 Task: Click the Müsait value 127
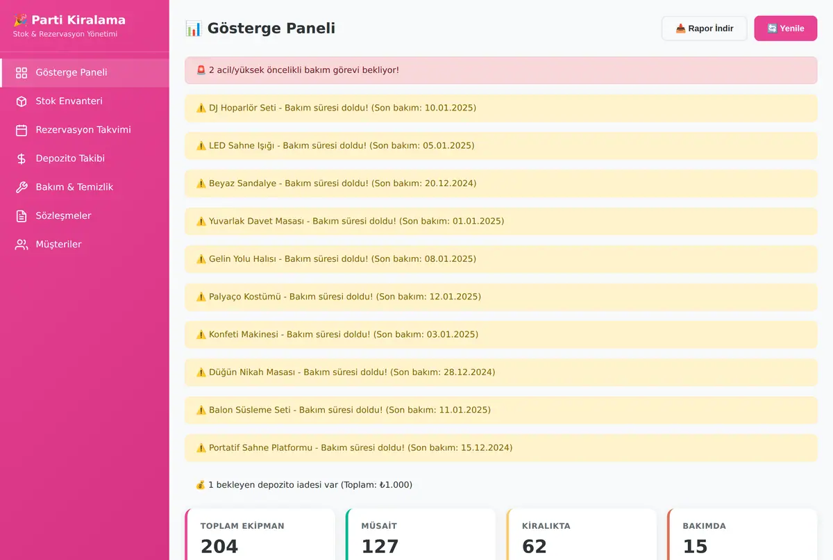click(x=380, y=547)
